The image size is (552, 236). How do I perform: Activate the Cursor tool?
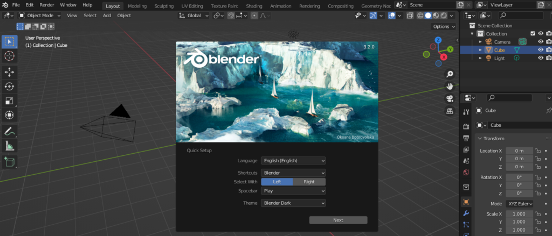[10, 55]
